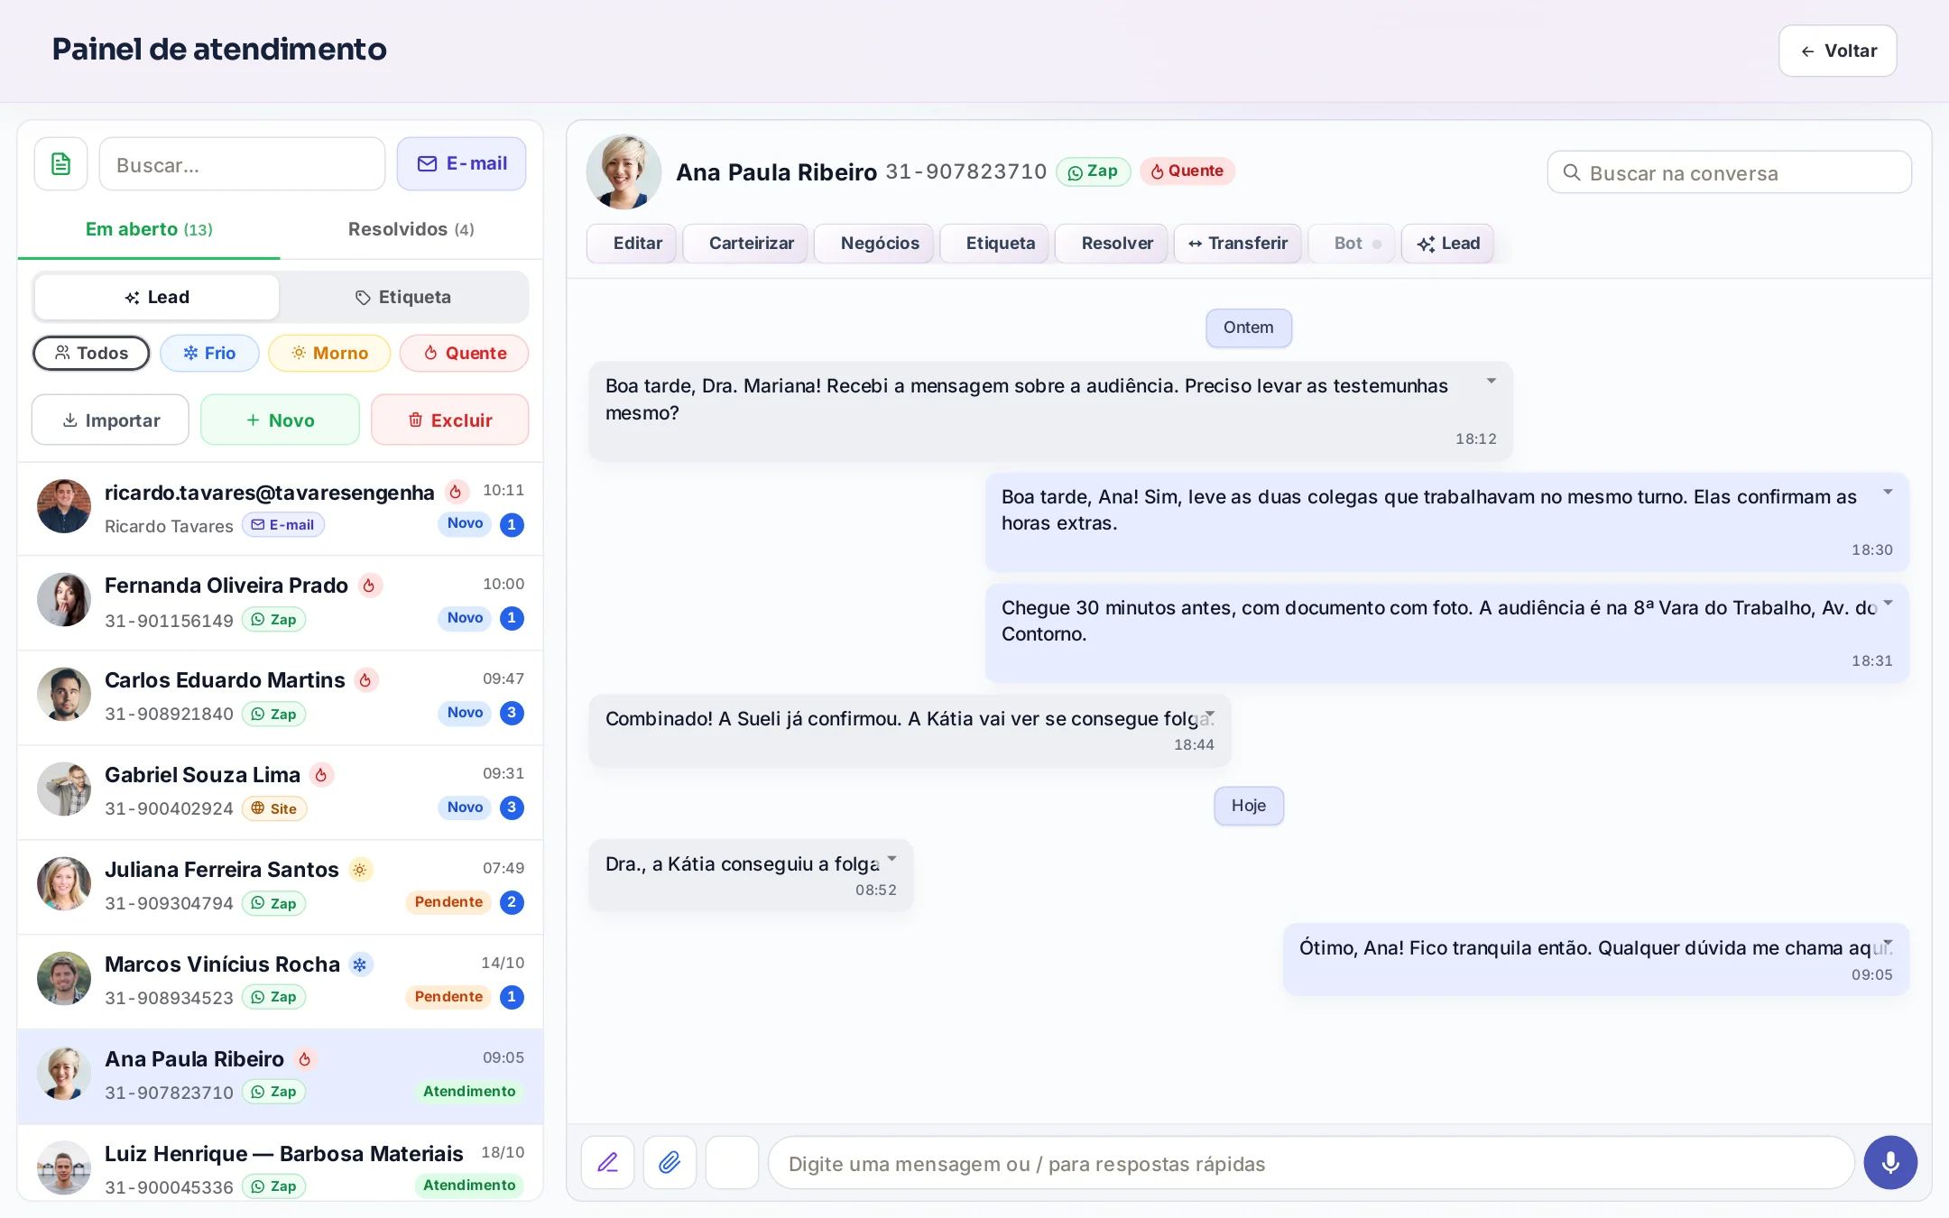Open the message menu arrow on the 09:05 message

pos(1888,943)
